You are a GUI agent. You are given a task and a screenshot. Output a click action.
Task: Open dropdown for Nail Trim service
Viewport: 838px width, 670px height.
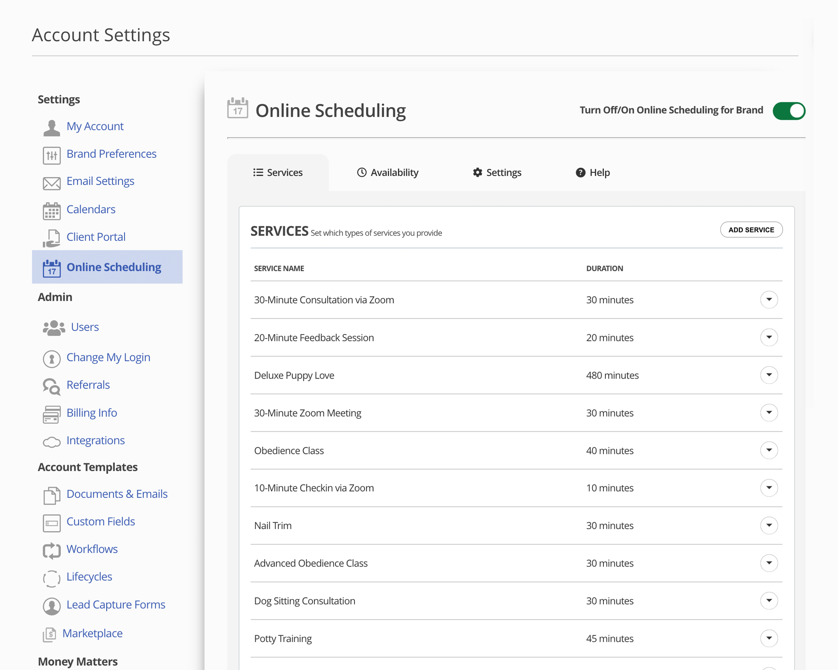click(x=769, y=525)
